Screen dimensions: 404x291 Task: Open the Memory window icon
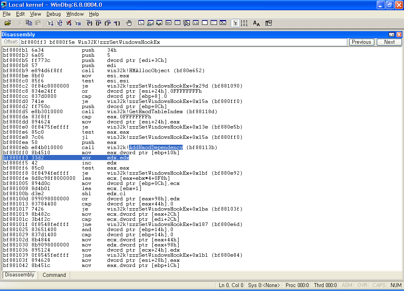click(178, 23)
